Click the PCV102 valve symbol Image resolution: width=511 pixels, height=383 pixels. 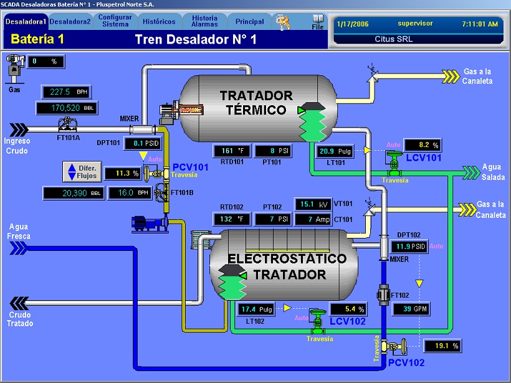[x=396, y=346]
